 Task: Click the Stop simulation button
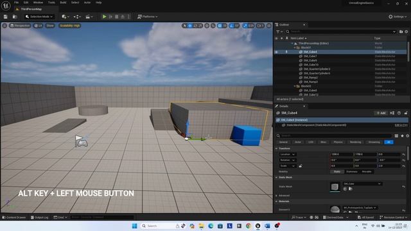pos(117,17)
